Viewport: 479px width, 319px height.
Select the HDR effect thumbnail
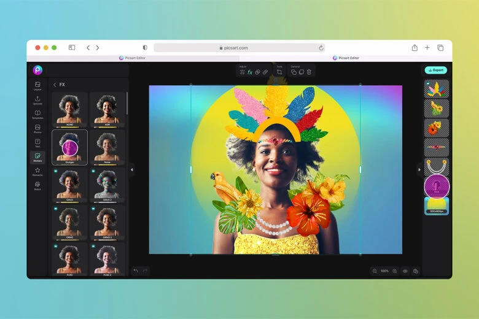pos(107,109)
